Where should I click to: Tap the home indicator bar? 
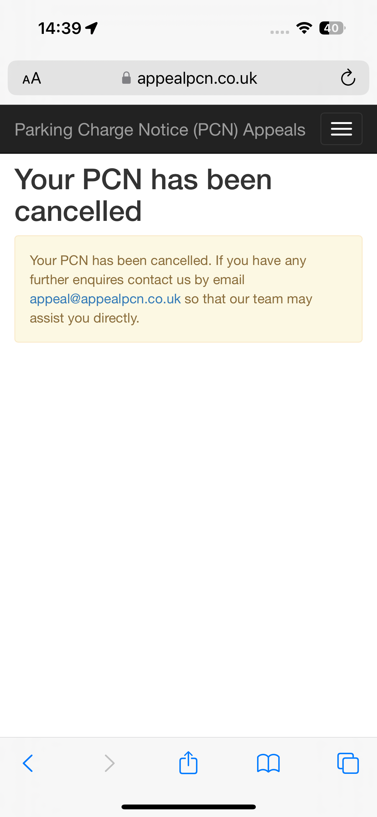pos(188,807)
